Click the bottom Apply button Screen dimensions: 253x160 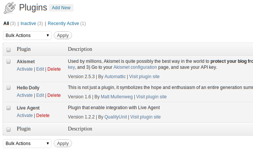click(63, 144)
